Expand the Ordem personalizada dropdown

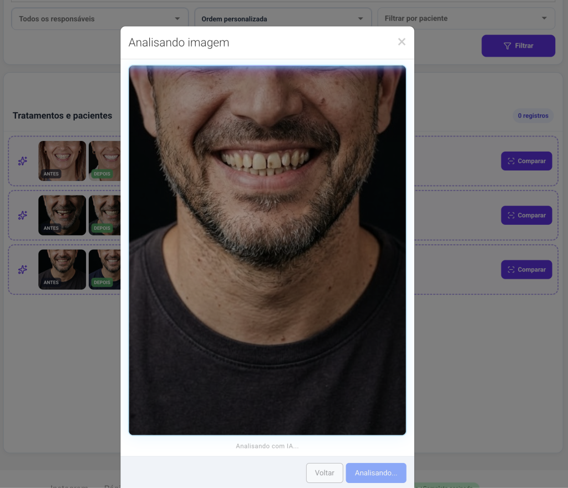tap(283, 18)
